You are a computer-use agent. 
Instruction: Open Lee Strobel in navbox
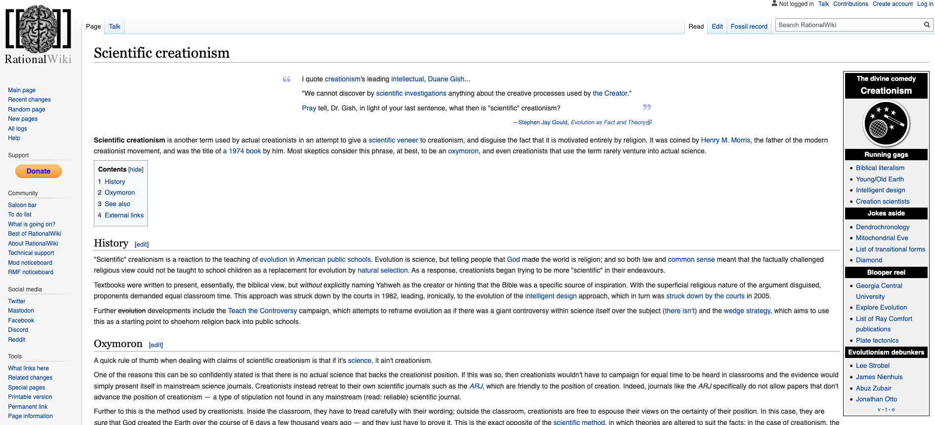pos(873,366)
